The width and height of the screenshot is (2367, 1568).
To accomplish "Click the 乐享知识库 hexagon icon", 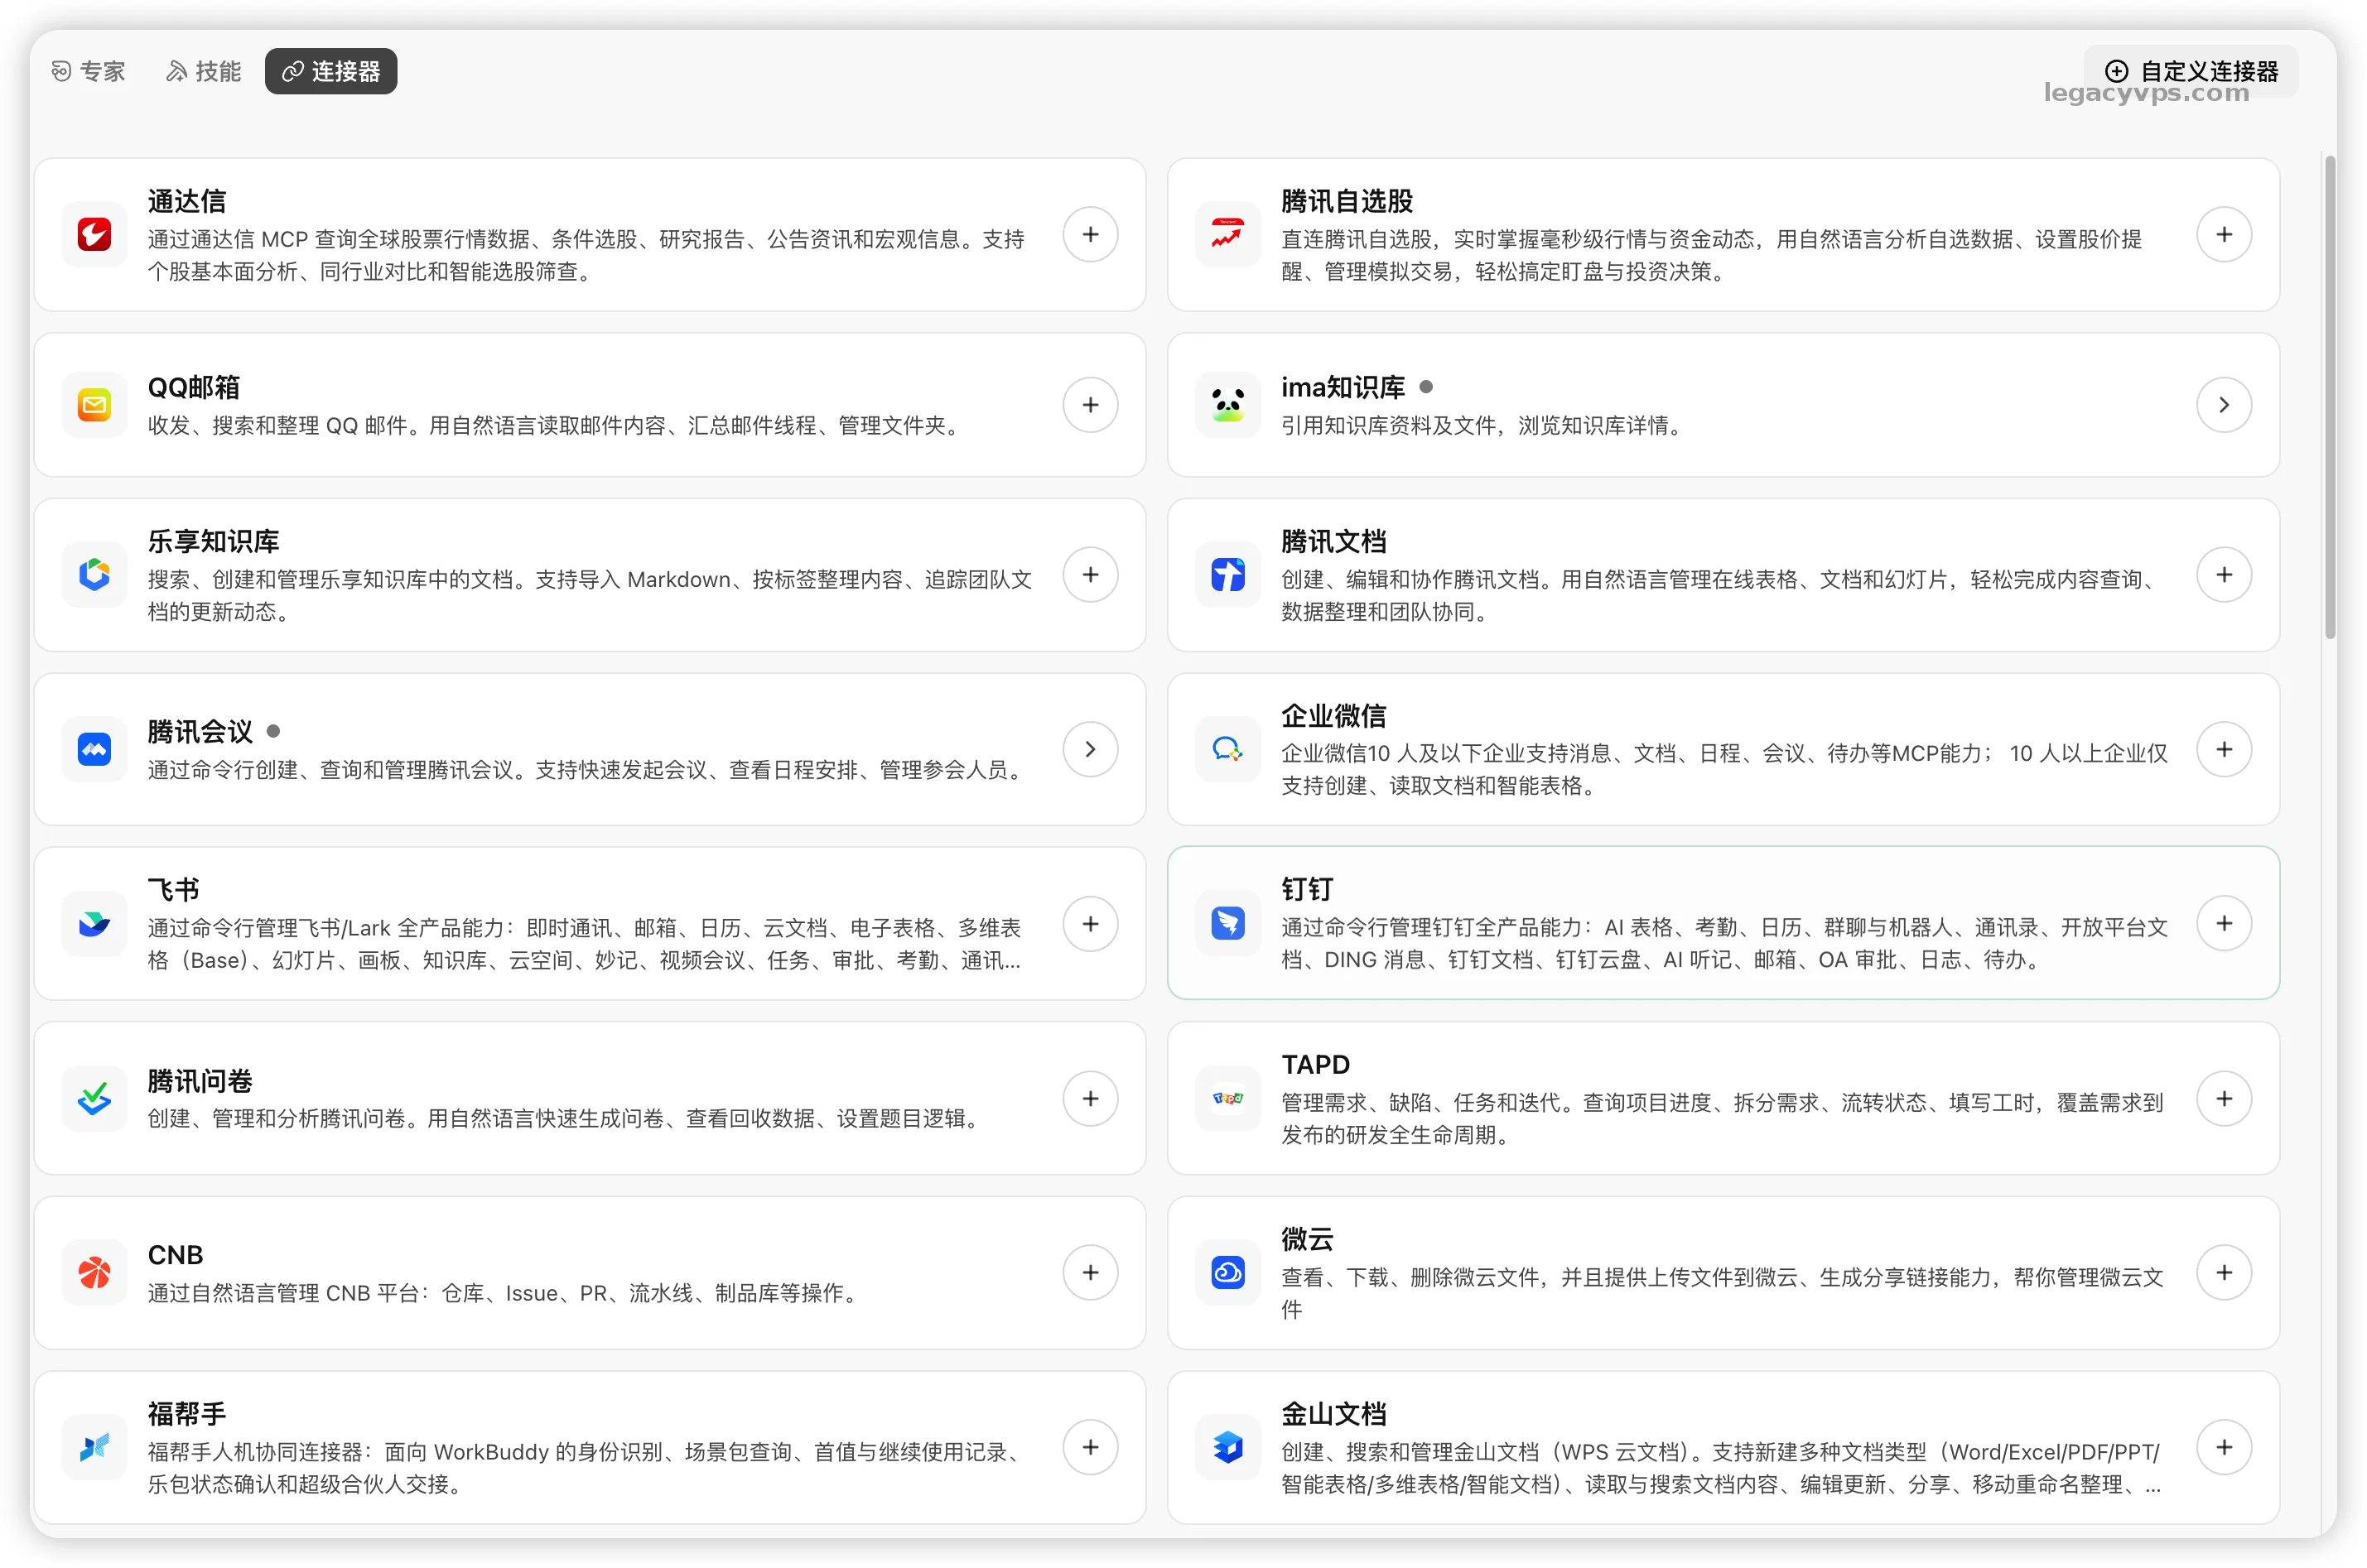I will 94,575.
